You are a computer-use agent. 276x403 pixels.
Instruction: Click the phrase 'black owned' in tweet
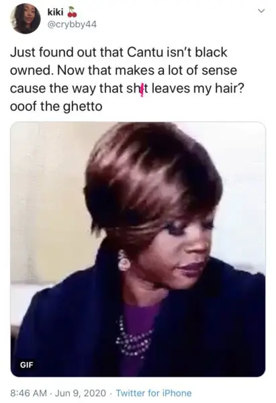[x=119, y=61]
